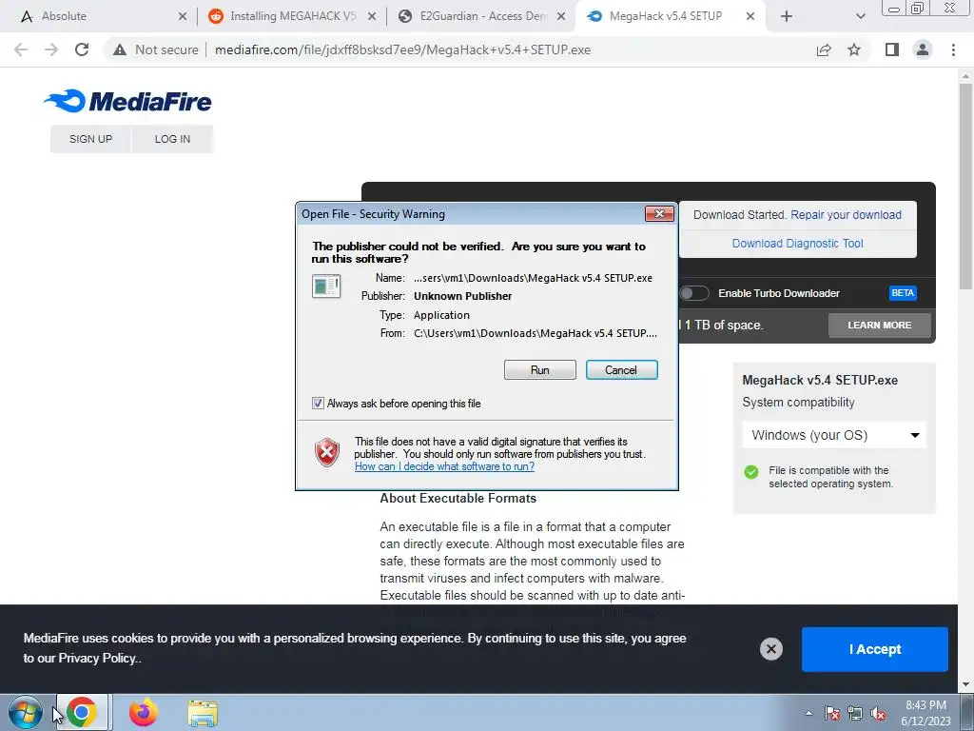Screen dimensions: 974x731
Task: Toggle the Enable Turbo Downloader switch
Action: tap(693, 293)
